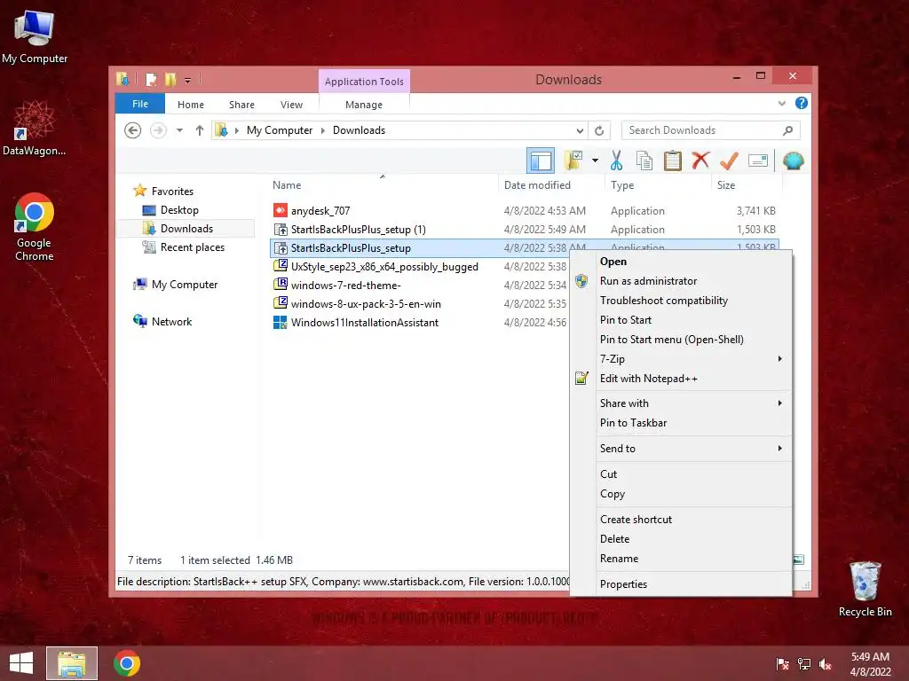This screenshot has height=681, width=909.
Task: Switch to the Share ribbon tab
Action: tap(241, 105)
